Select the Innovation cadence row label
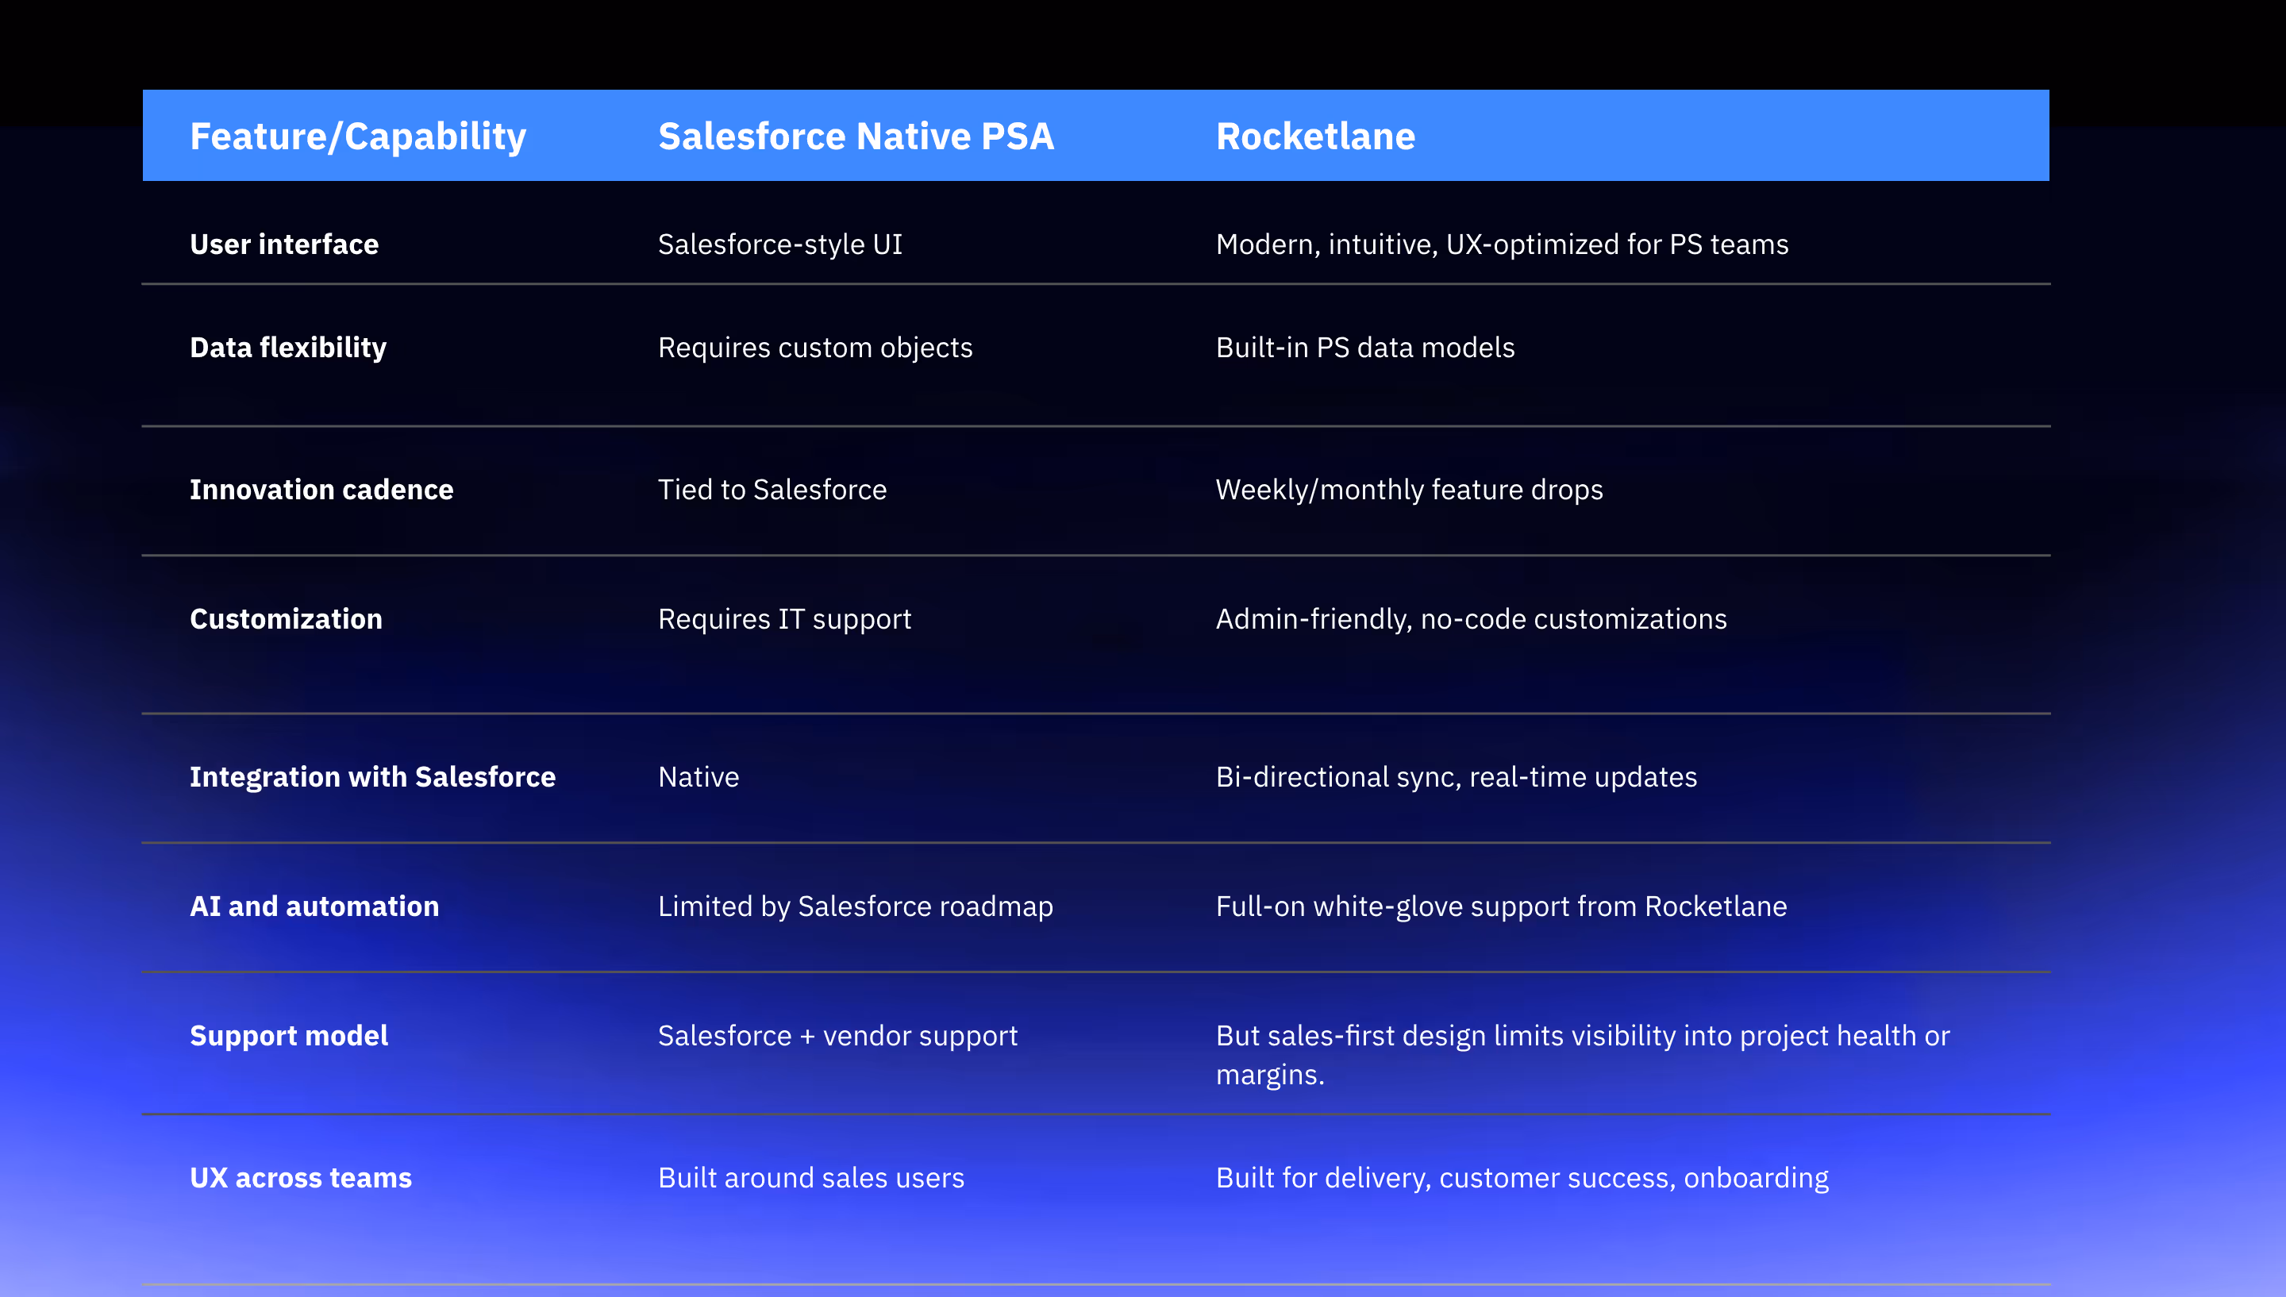This screenshot has height=1297, width=2286. [321, 489]
